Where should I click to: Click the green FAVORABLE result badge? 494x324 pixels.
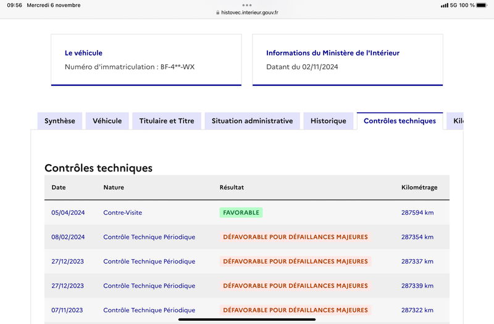(241, 212)
